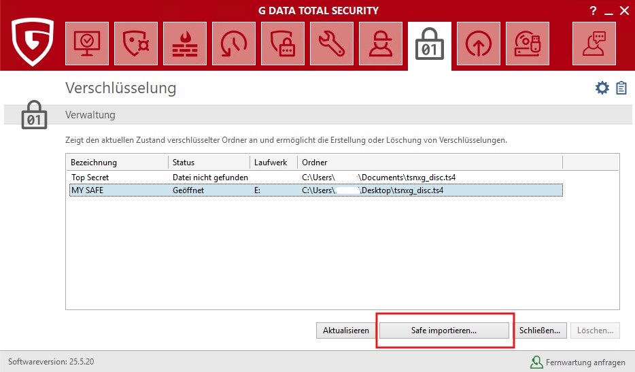This screenshot has width=635, height=372.
Task: Click the large padlock icon beside Verwaltung
Action: click(34, 115)
